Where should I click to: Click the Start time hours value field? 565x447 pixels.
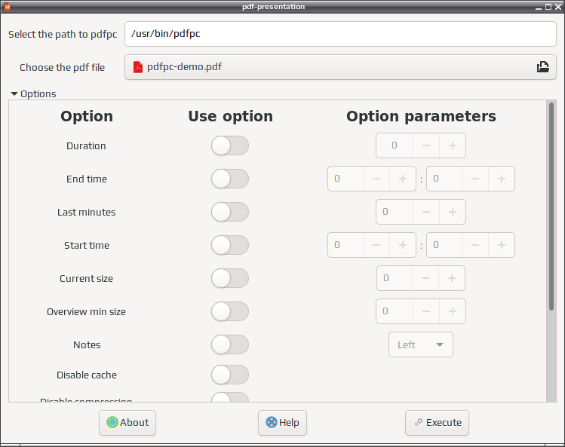pyautogui.click(x=345, y=245)
